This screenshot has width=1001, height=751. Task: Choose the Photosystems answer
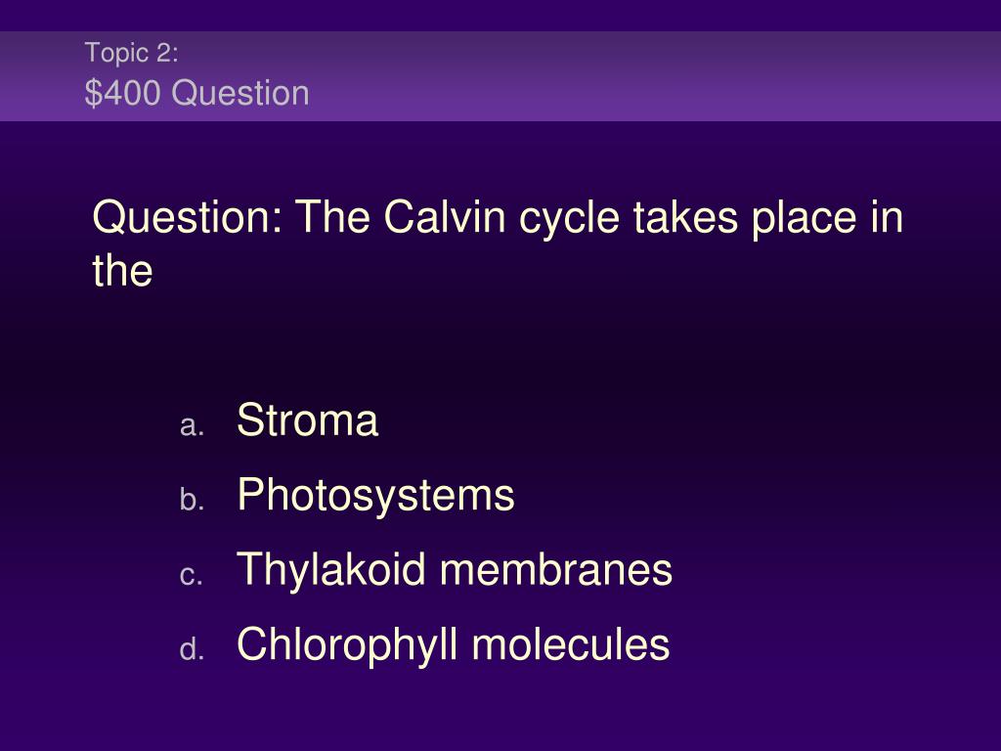[x=375, y=496]
